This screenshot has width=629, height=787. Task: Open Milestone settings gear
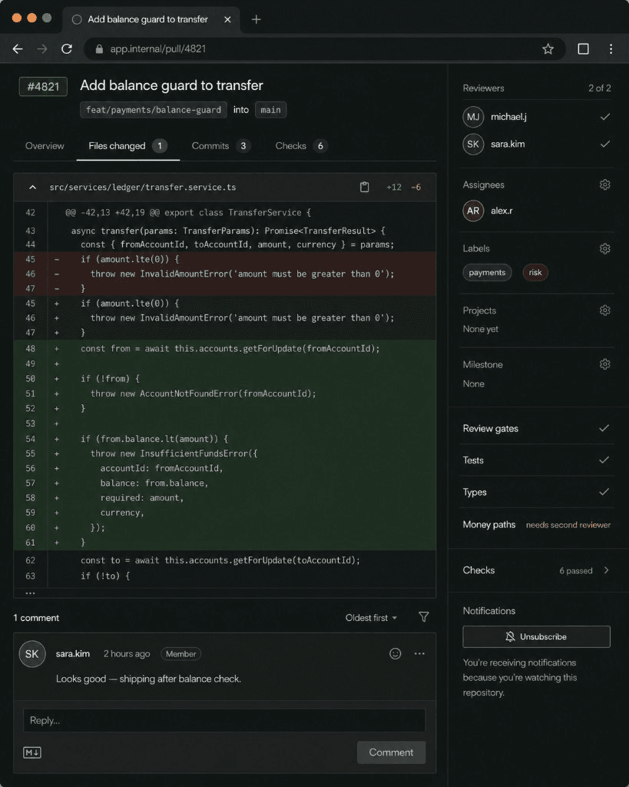click(x=605, y=364)
